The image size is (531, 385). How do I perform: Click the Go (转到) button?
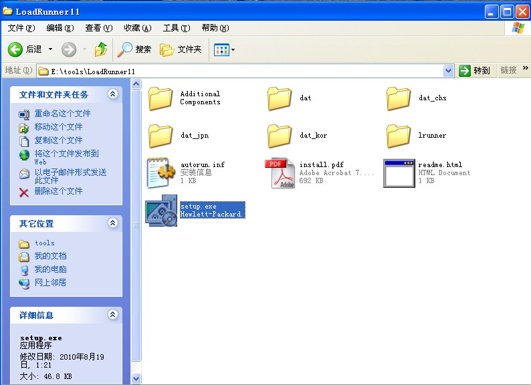click(x=475, y=70)
